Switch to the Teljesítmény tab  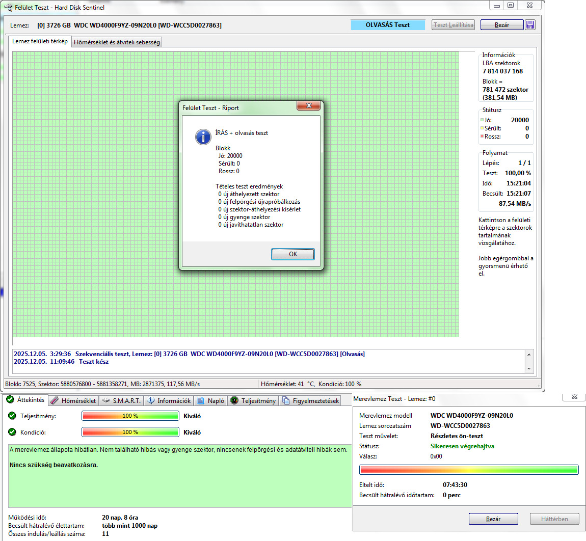tap(253, 400)
